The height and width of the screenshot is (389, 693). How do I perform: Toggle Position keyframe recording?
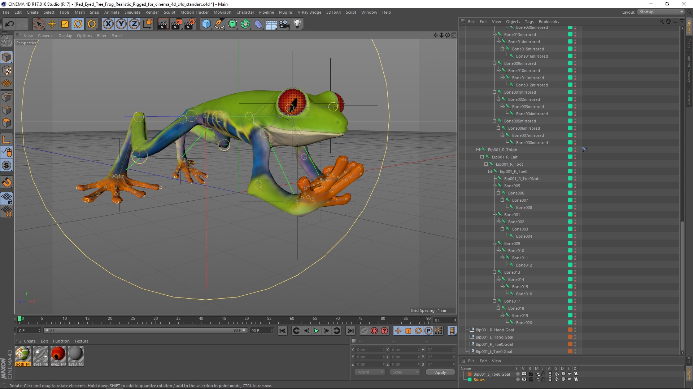[398, 331]
